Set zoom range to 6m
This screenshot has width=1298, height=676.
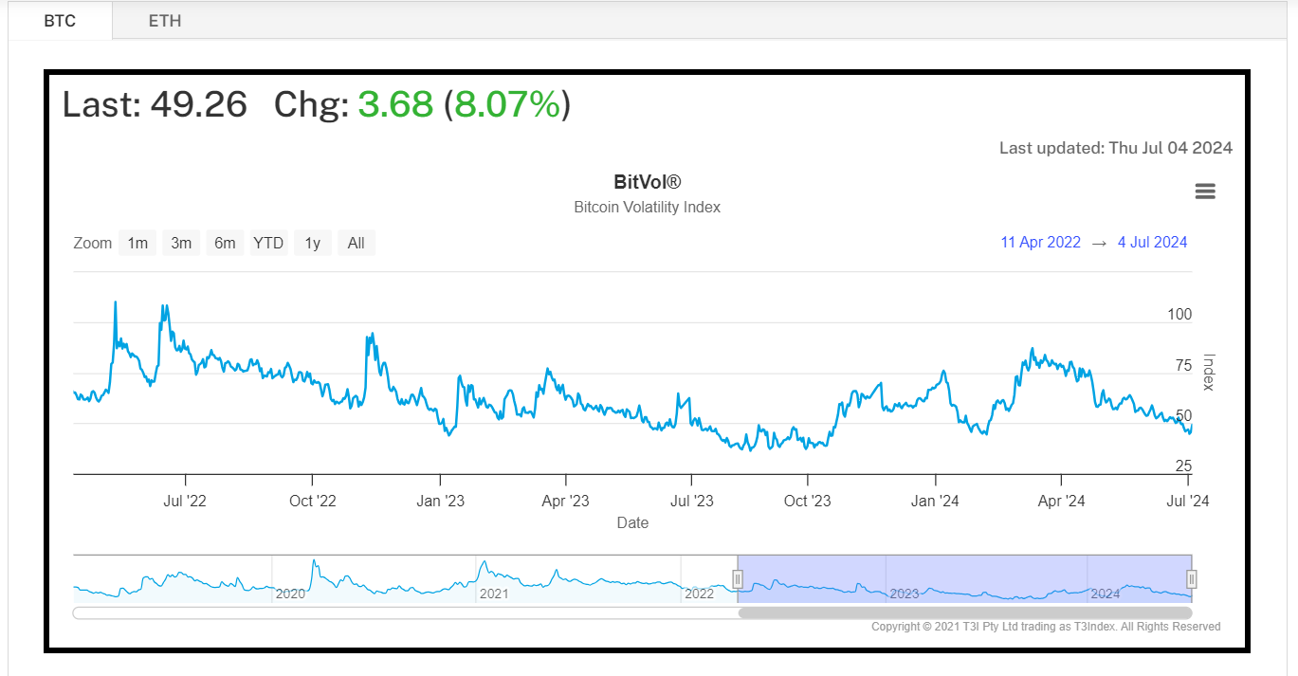coord(225,244)
